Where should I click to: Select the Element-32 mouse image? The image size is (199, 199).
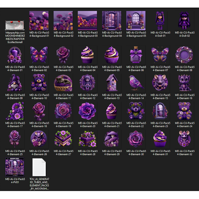click(184, 139)
